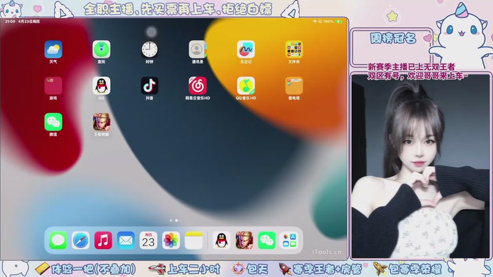Viewport: 493px width, 277px height.
Task: Launch Photos from the dock
Action: point(171,241)
